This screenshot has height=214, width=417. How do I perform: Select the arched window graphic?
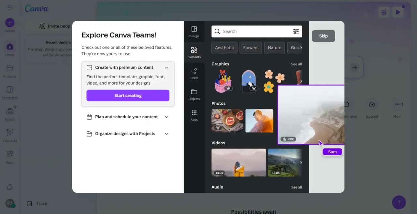pos(249,81)
